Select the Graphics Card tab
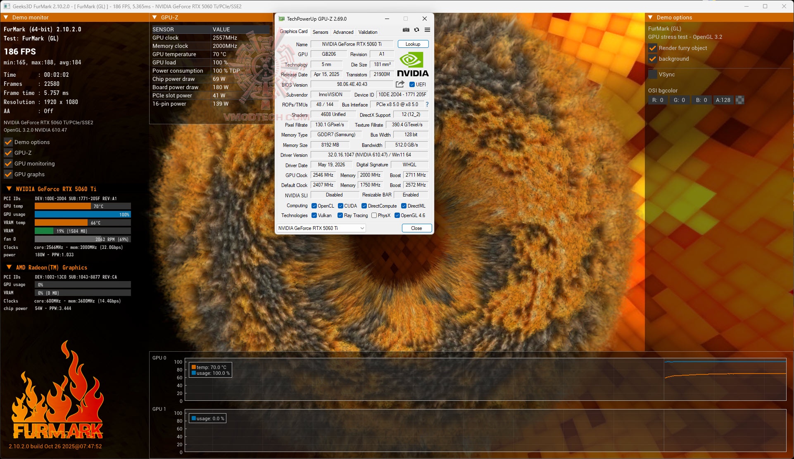794x459 pixels. pyautogui.click(x=294, y=31)
